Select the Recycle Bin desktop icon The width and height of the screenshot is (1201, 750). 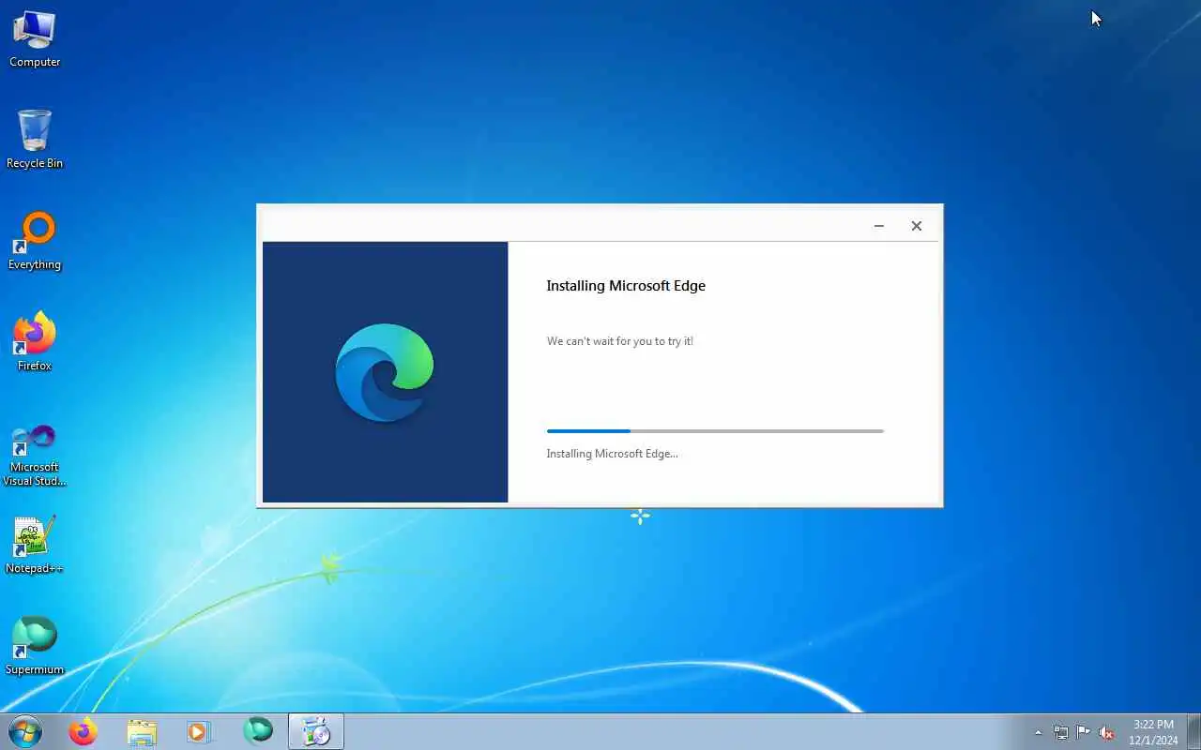point(35,140)
